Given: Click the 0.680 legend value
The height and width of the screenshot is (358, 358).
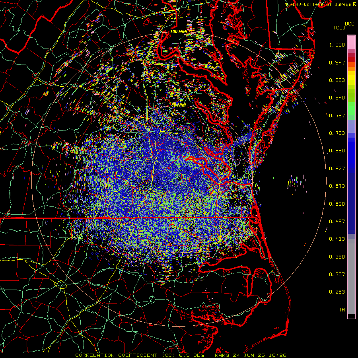Looking at the screenshot, I should pyautogui.click(x=337, y=151).
